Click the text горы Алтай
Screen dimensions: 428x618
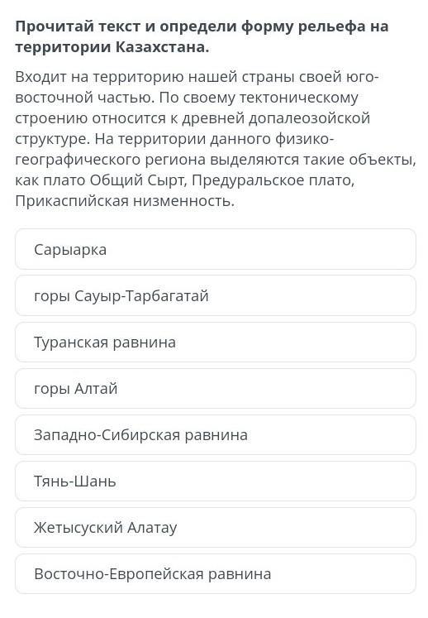pos(75,389)
